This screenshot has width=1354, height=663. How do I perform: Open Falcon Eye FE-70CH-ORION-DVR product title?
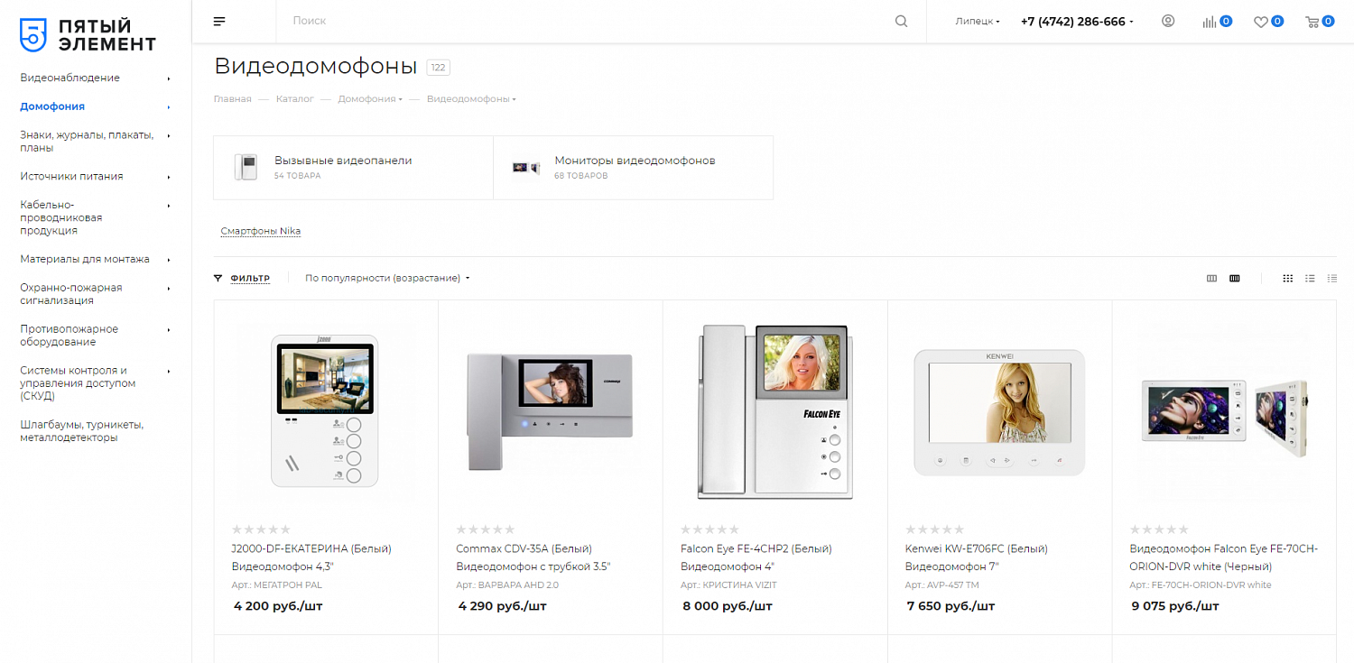pyautogui.click(x=1224, y=557)
